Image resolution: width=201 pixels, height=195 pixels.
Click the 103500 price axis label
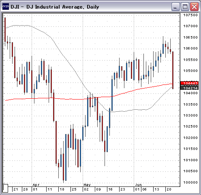190,104
